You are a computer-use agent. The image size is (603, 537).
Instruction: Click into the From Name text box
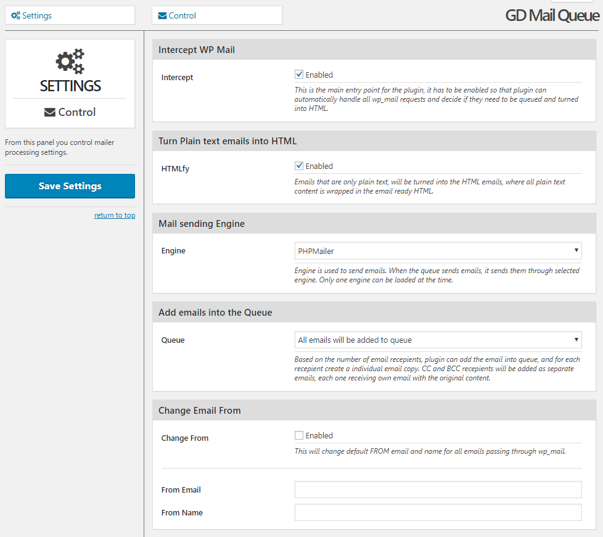click(438, 512)
